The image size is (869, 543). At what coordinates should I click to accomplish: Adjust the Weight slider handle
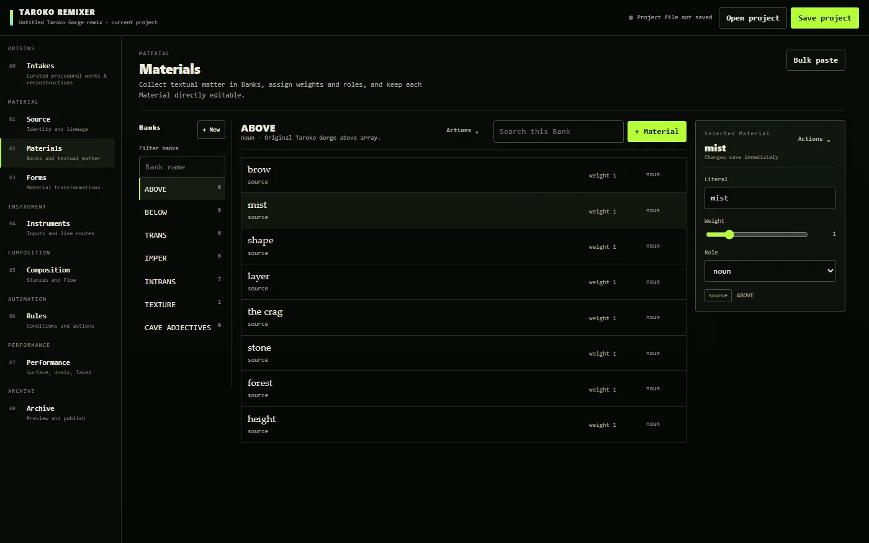tap(729, 235)
